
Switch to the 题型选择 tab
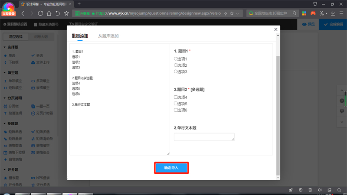tap(16, 36)
